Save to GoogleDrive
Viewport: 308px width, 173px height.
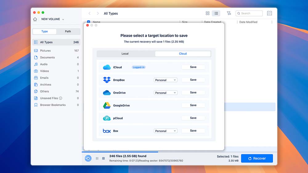click(193, 105)
